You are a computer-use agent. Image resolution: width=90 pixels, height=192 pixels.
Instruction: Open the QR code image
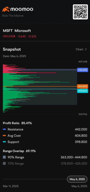[x=80, y=12]
